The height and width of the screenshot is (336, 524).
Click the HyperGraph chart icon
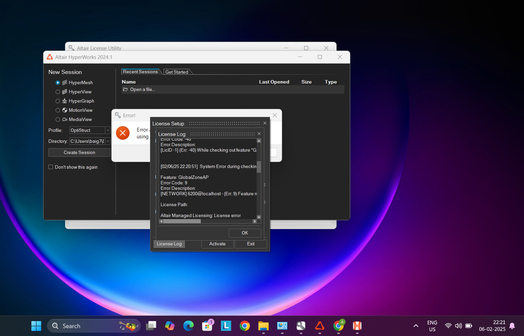coord(65,101)
